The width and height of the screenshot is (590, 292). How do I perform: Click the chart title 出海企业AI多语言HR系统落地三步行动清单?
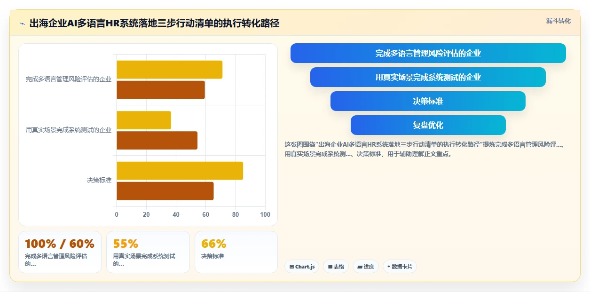(154, 23)
